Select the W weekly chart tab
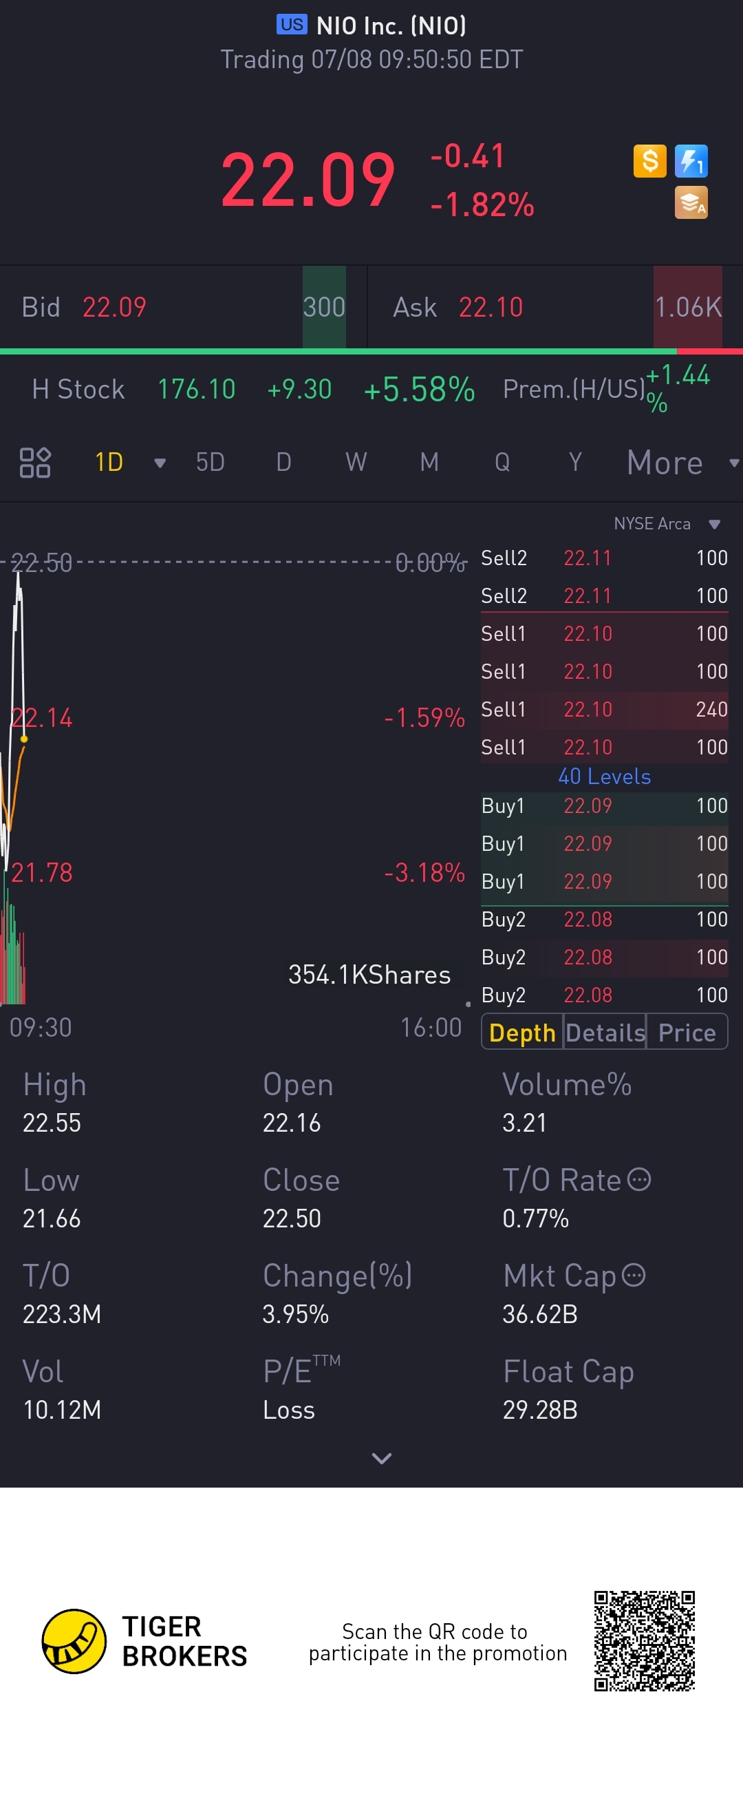 pos(356,462)
